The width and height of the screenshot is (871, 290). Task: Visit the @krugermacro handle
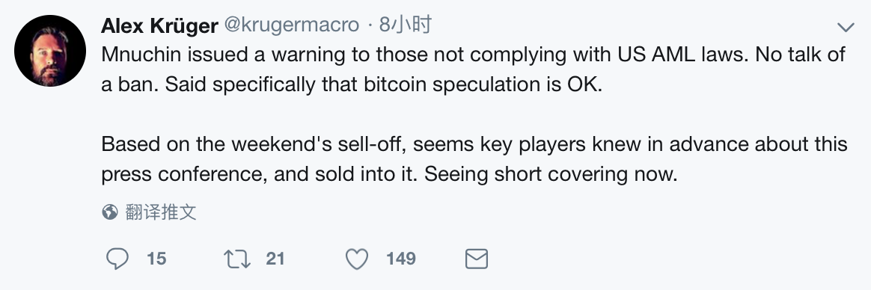(x=292, y=25)
